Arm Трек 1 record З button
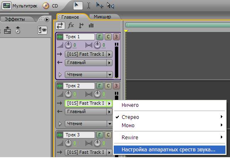Viewport: 230px width, 158px height. (x=116, y=37)
